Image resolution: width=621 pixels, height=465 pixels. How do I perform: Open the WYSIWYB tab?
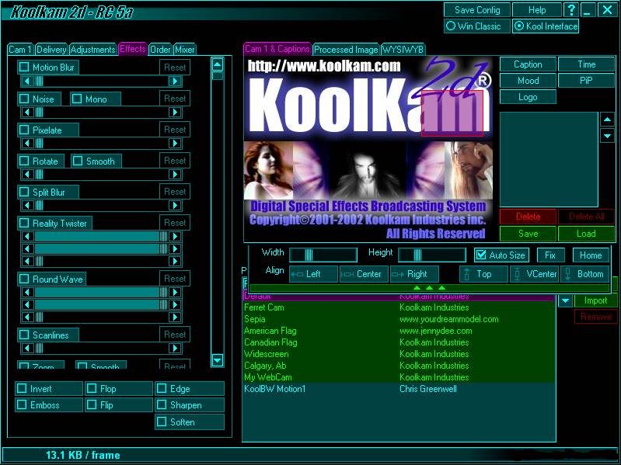coord(403,50)
